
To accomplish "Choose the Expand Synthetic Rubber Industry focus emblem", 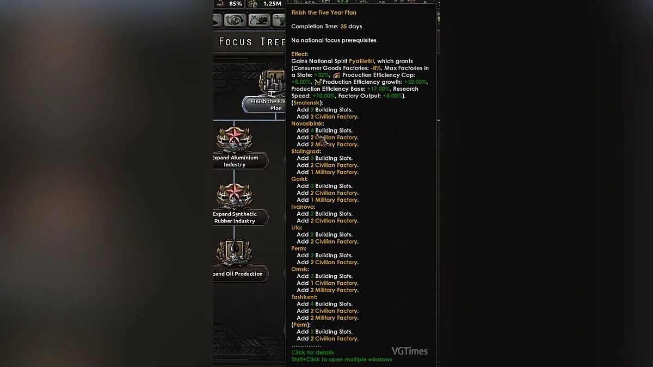I will 235,197.
